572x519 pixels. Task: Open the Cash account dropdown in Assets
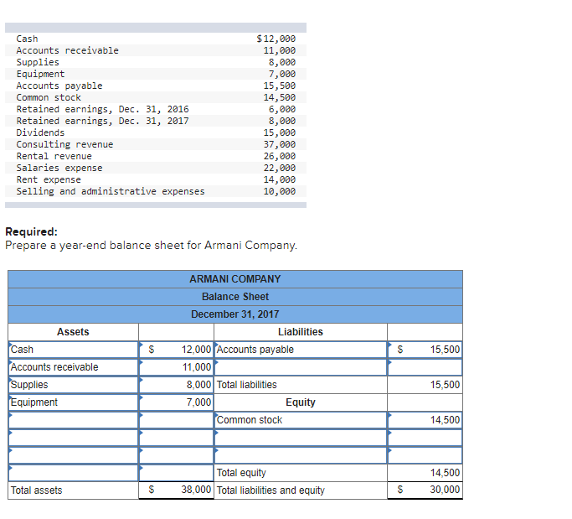point(74,350)
